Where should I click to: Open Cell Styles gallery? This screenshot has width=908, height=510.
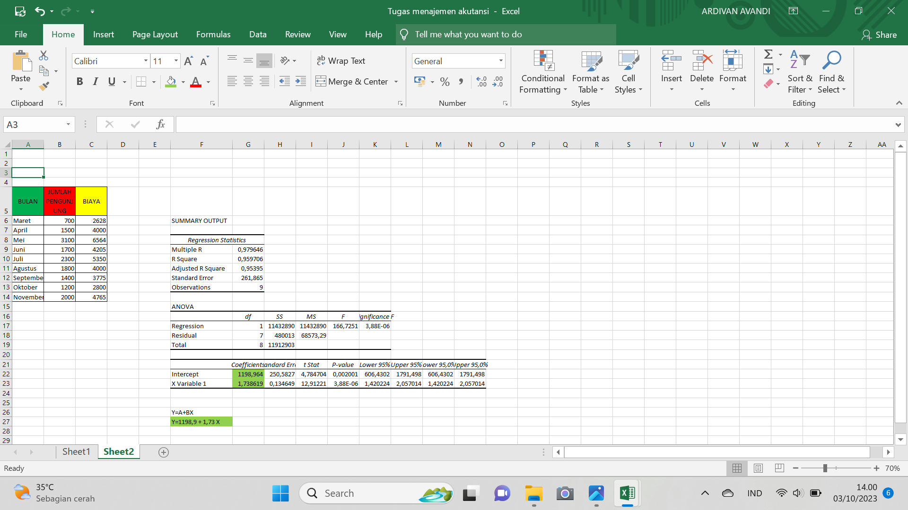click(x=629, y=72)
